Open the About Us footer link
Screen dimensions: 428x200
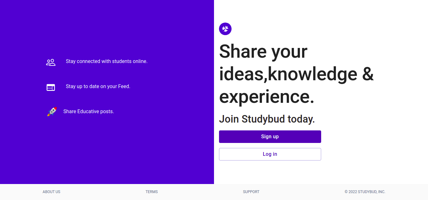[x=51, y=192]
